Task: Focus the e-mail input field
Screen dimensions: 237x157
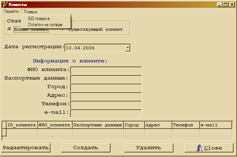Action: point(106,113)
